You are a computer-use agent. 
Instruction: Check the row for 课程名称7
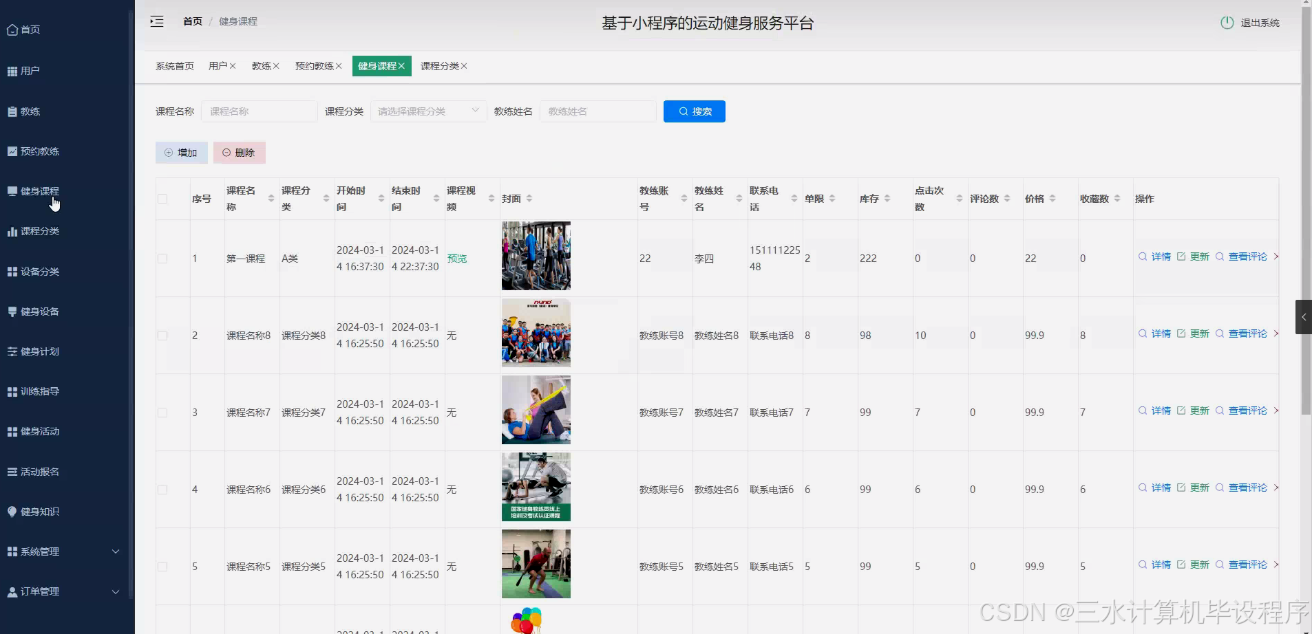click(x=162, y=413)
